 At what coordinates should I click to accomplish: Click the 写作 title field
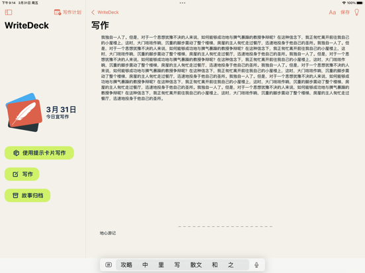100,25
